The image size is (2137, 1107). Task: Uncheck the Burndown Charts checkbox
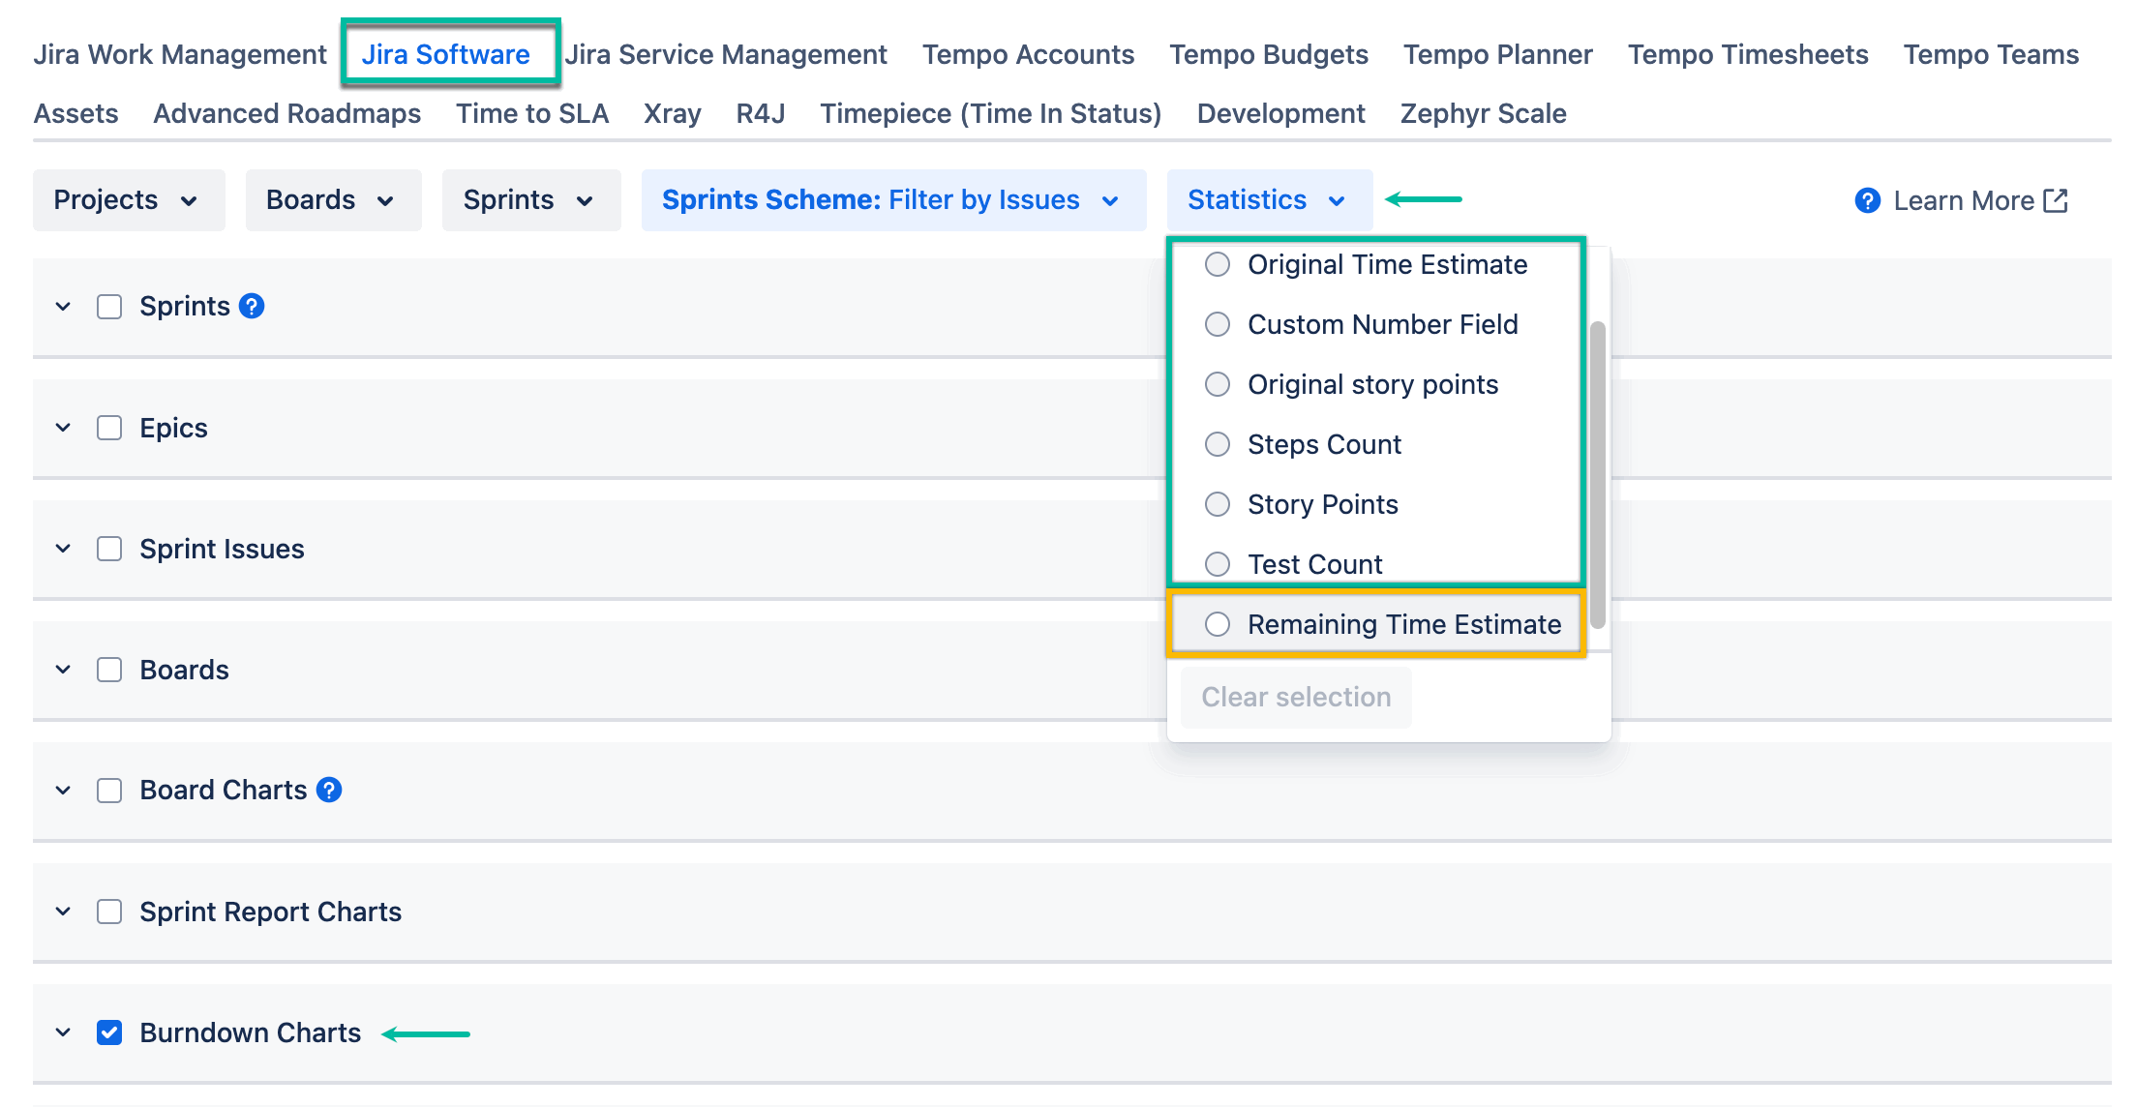point(109,1032)
